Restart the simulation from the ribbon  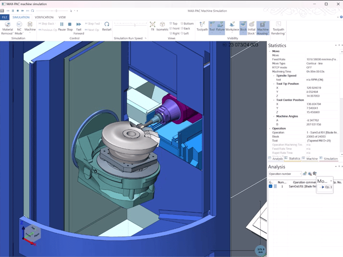pos(107,27)
